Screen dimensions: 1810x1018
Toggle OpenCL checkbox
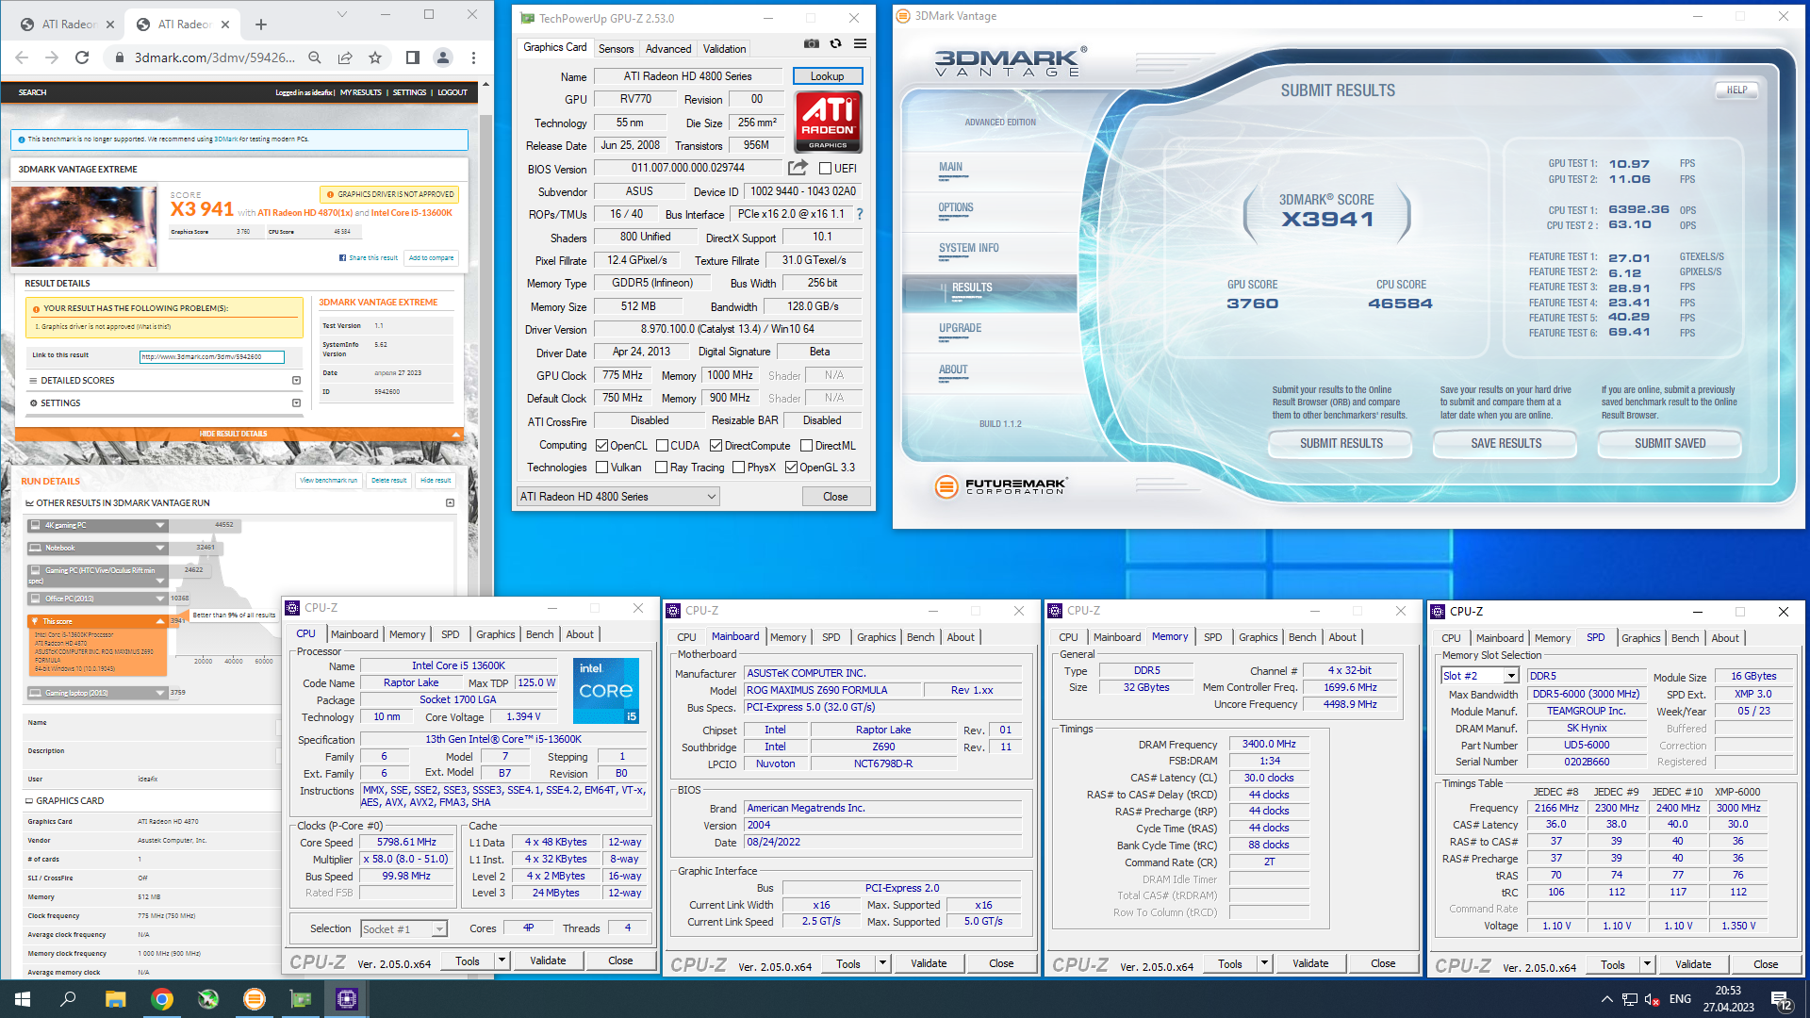coord(601,446)
